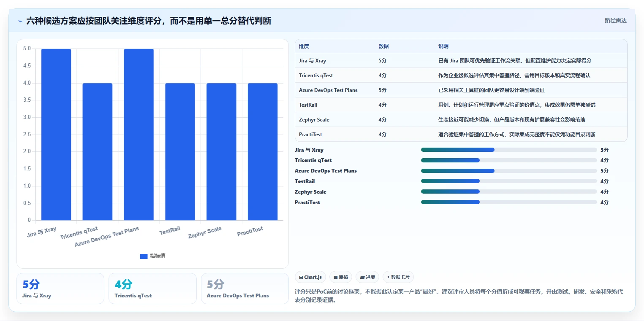
Task: Select the 表格 tag chip
Action: pos(341,277)
